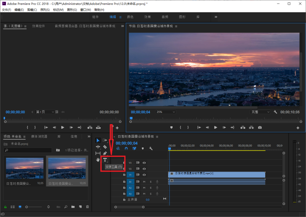Screen dimensions: 306x217
Task: Mark Out in Program monitor
Action: [188, 128]
